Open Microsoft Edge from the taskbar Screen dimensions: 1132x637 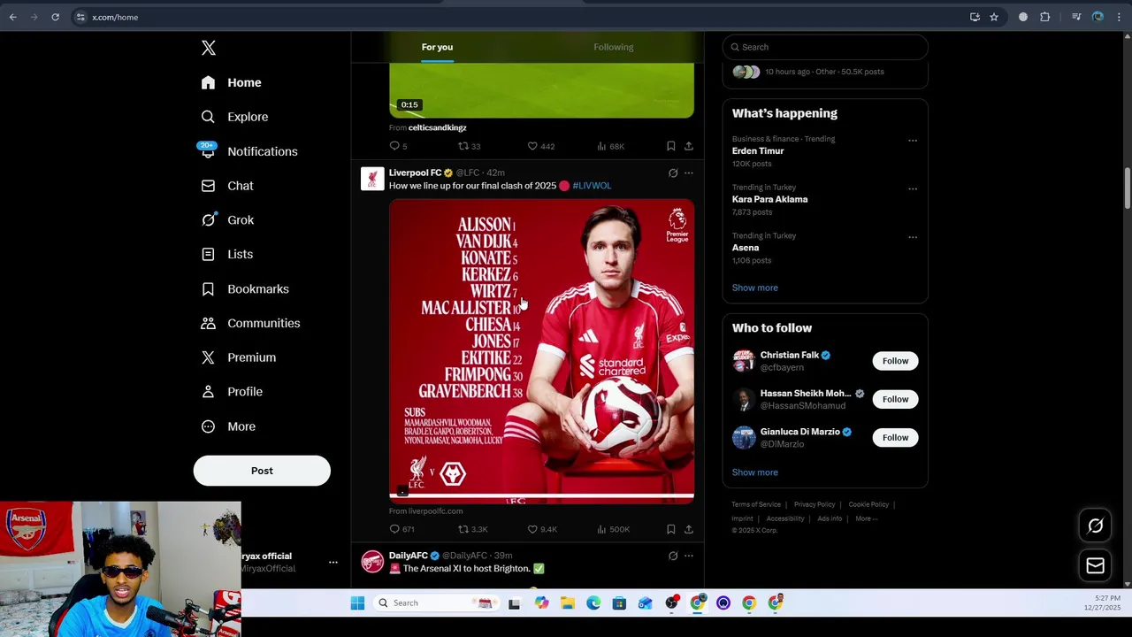(593, 603)
